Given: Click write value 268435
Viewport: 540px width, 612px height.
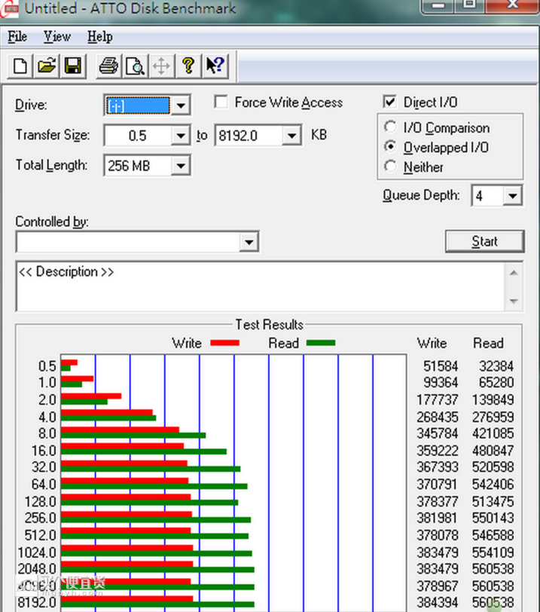Looking at the screenshot, I should [438, 417].
